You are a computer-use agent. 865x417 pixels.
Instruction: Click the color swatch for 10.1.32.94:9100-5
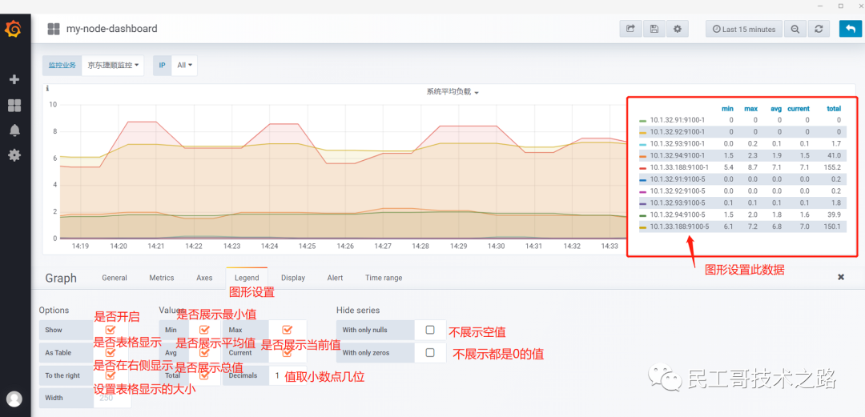642,215
